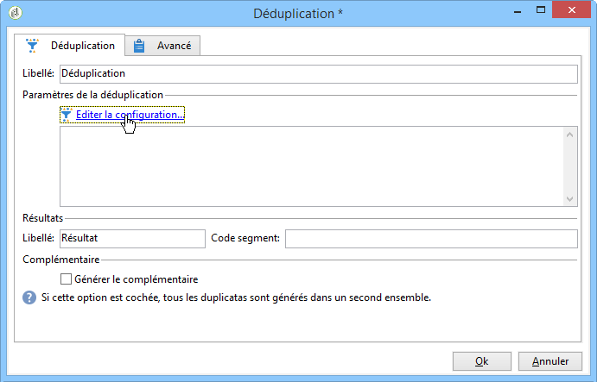Click the clipboard icon on the Avancé tab
610x382 pixels.
click(x=138, y=45)
